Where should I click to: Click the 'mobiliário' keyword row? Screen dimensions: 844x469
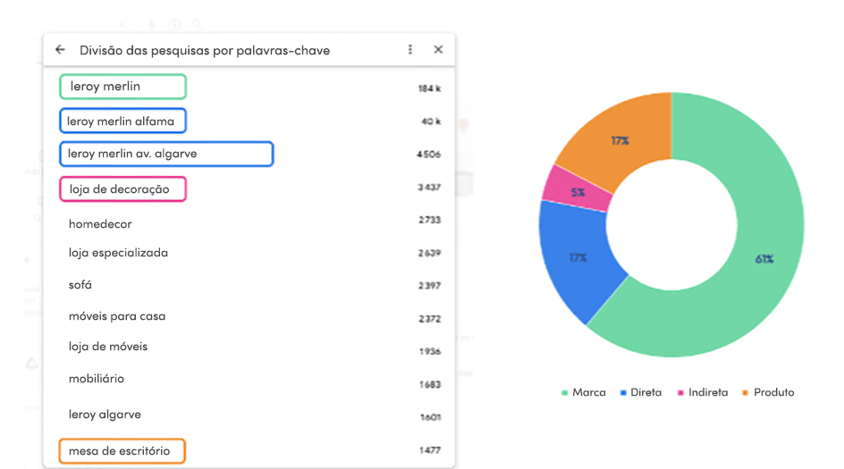click(x=249, y=379)
